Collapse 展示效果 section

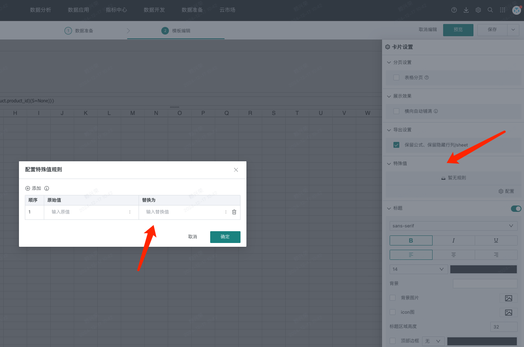pos(389,96)
